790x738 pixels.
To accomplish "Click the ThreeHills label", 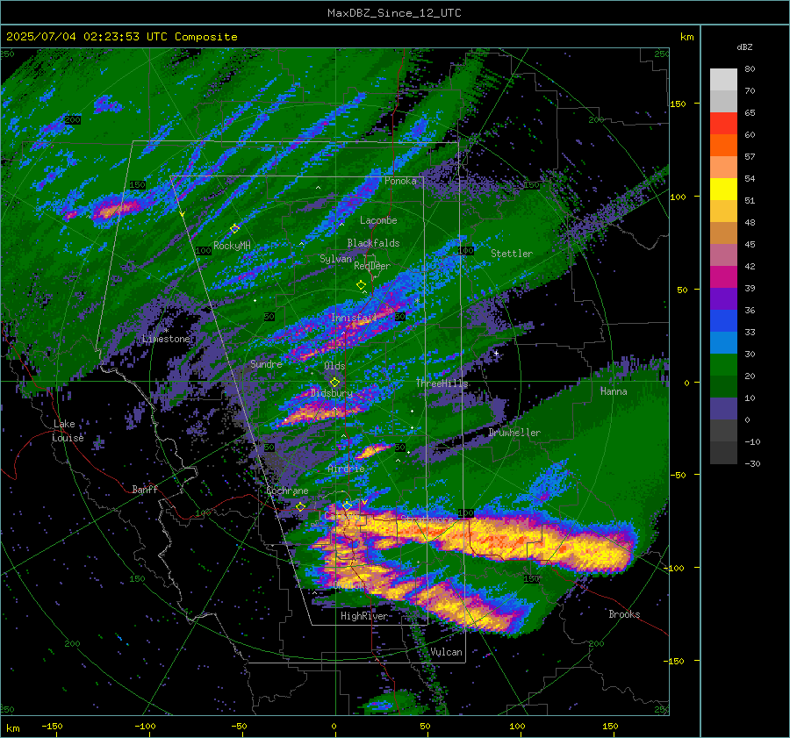I will pyautogui.click(x=442, y=383).
